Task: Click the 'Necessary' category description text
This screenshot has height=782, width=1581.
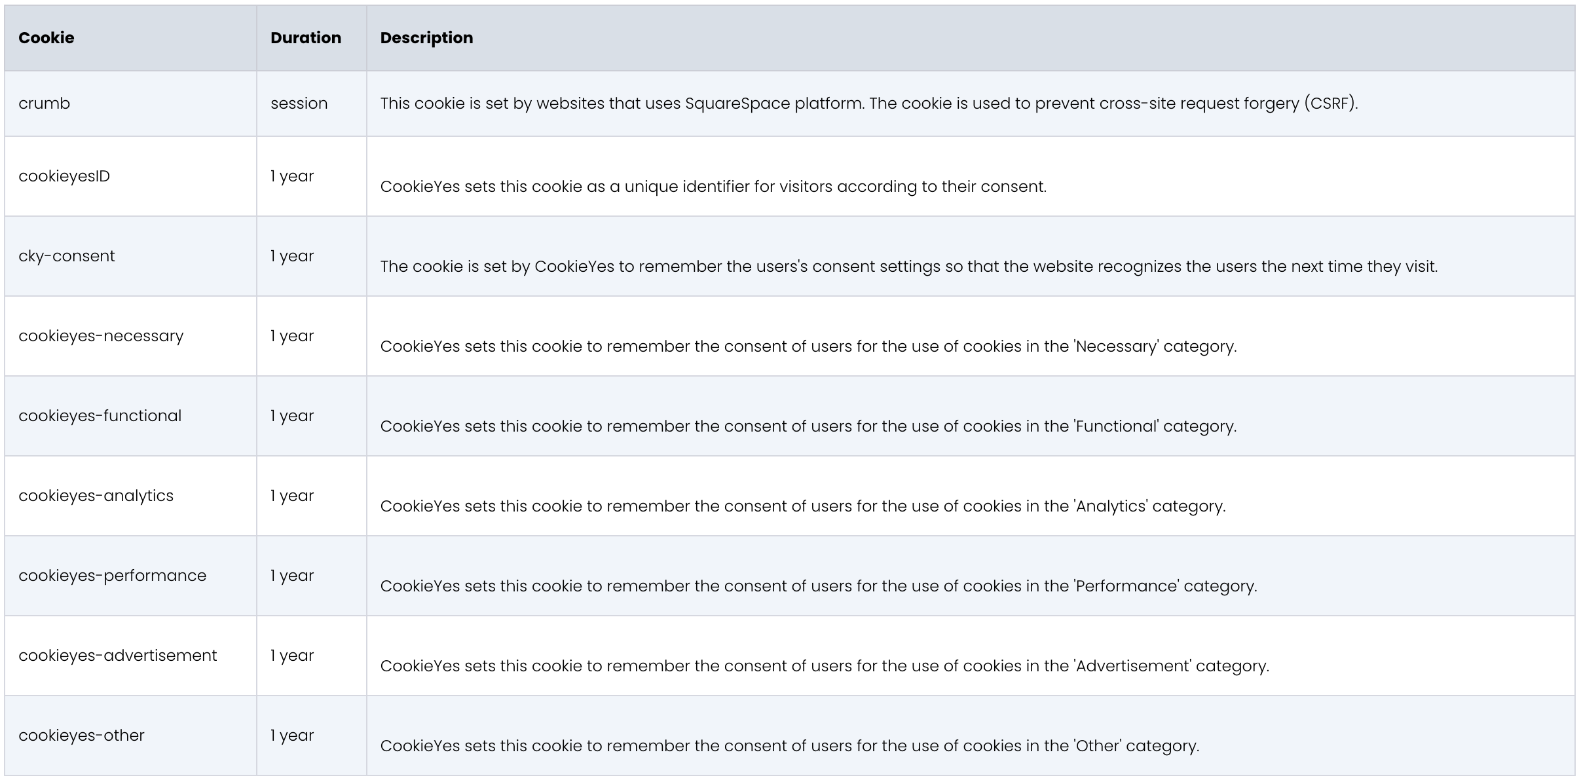Action: (x=808, y=346)
